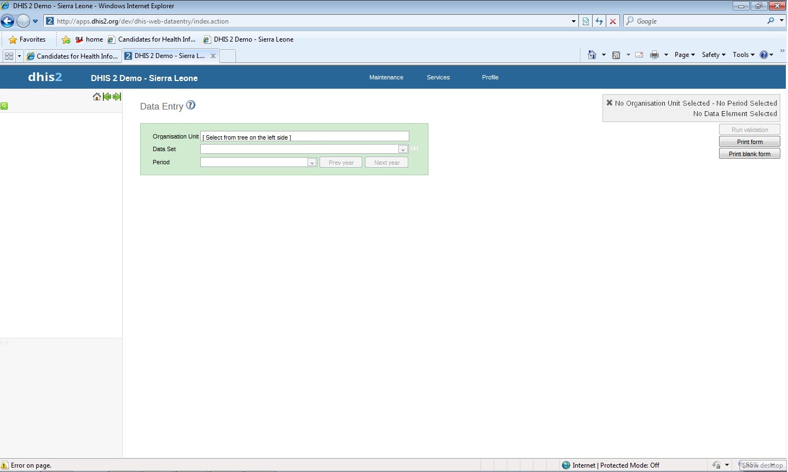Close the DHIS 2 Demo browser tab

213,56
